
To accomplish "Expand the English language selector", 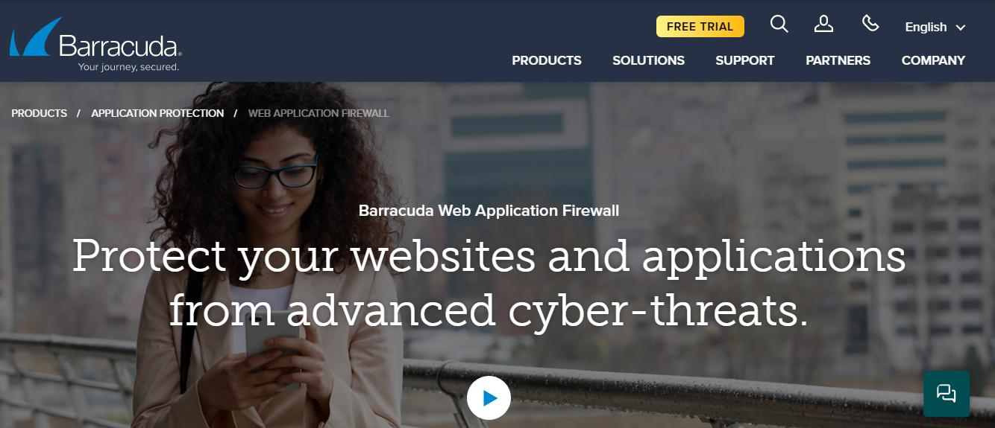I will tap(935, 28).
